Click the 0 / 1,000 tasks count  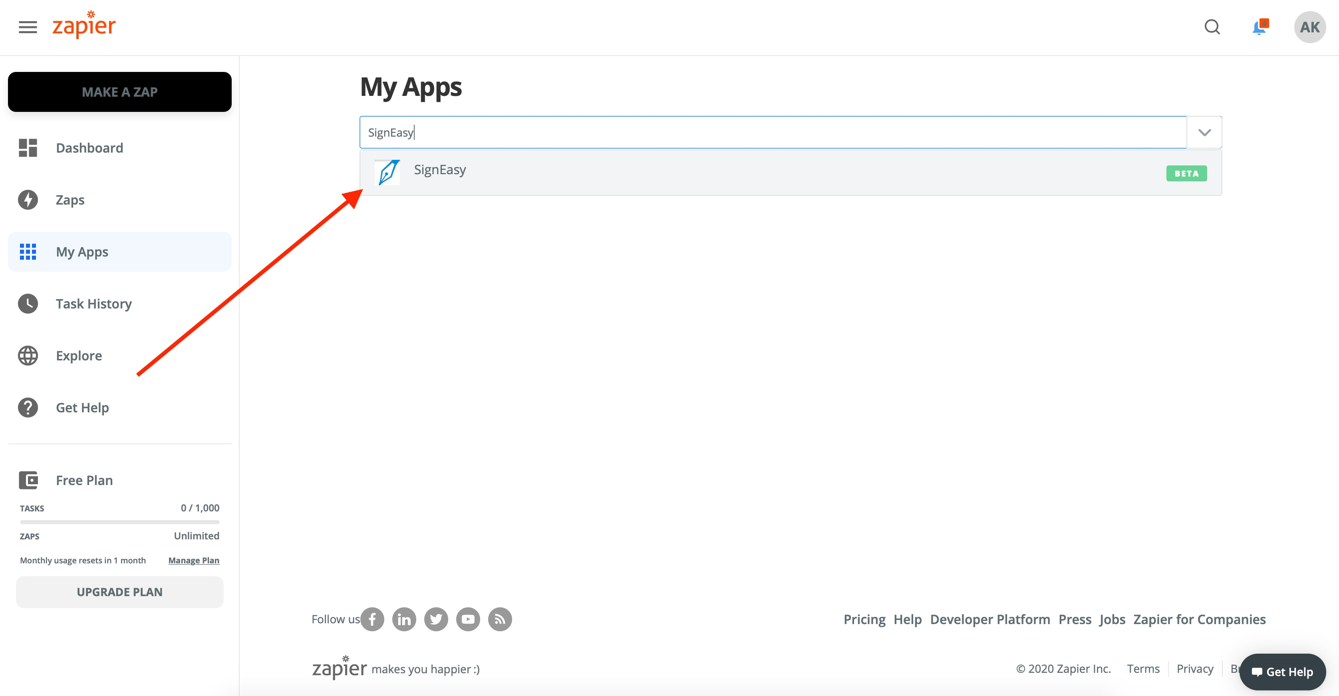tap(200, 508)
